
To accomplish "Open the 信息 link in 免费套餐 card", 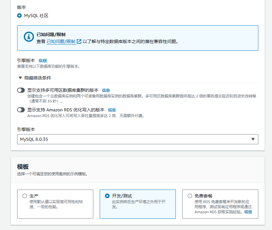I will click(x=248, y=212).
